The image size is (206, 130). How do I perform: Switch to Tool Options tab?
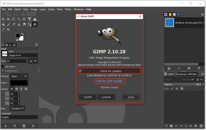(x=3, y=45)
